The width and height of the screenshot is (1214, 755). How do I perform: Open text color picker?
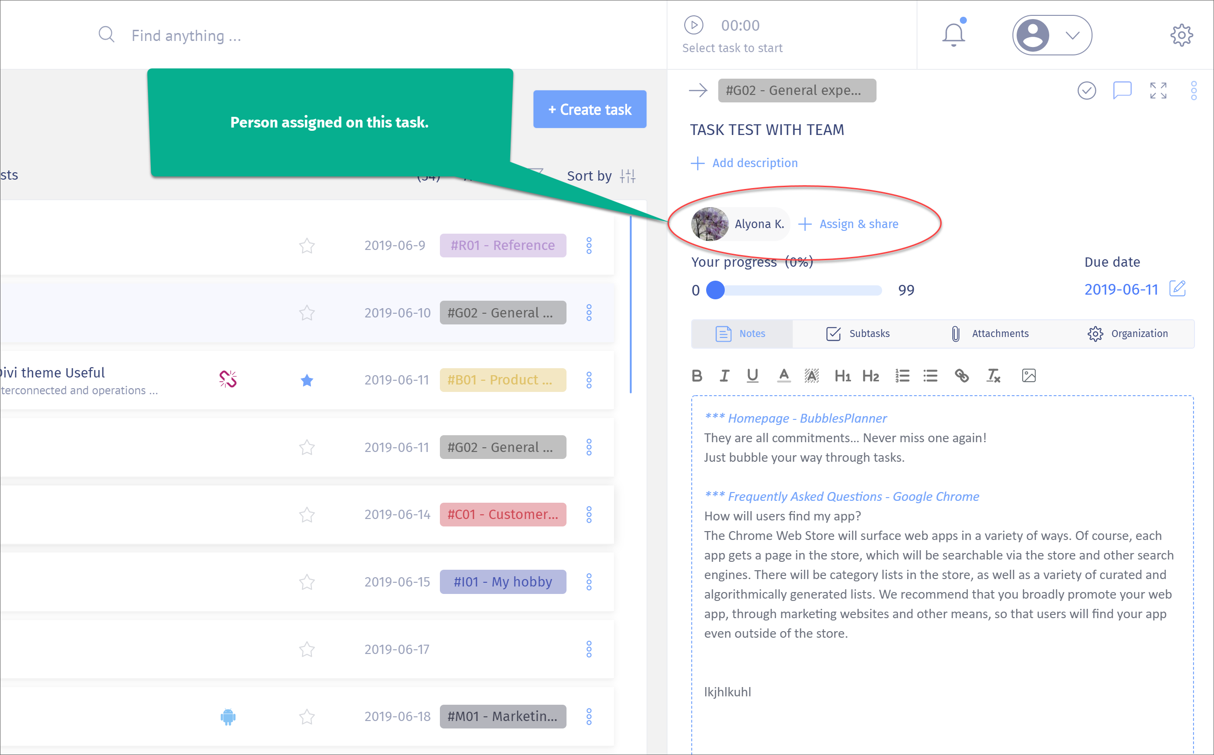[783, 376]
